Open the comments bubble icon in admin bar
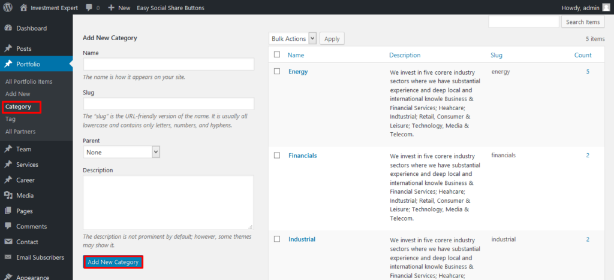The width and height of the screenshot is (614, 280). pos(89,7)
